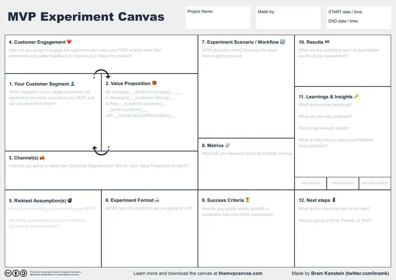396x280 pixels.
Task: Click the '6. Experiment Format' heading
Action: pyautogui.click(x=130, y=200)
